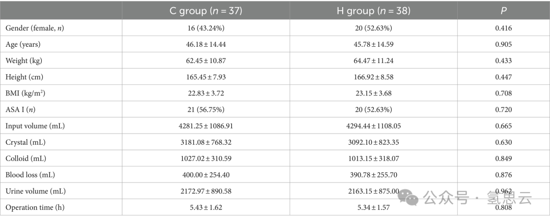Click the "Weight (kg)" row label
This screenshot has width=550, height=220.
pos(24,60)
